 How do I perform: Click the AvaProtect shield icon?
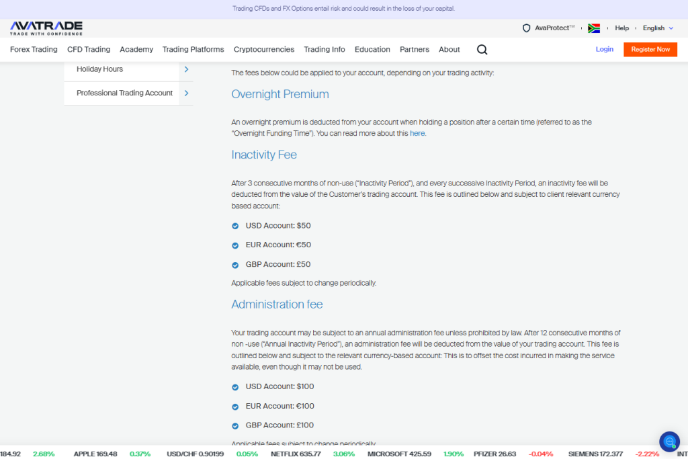(x=526, y=28)
